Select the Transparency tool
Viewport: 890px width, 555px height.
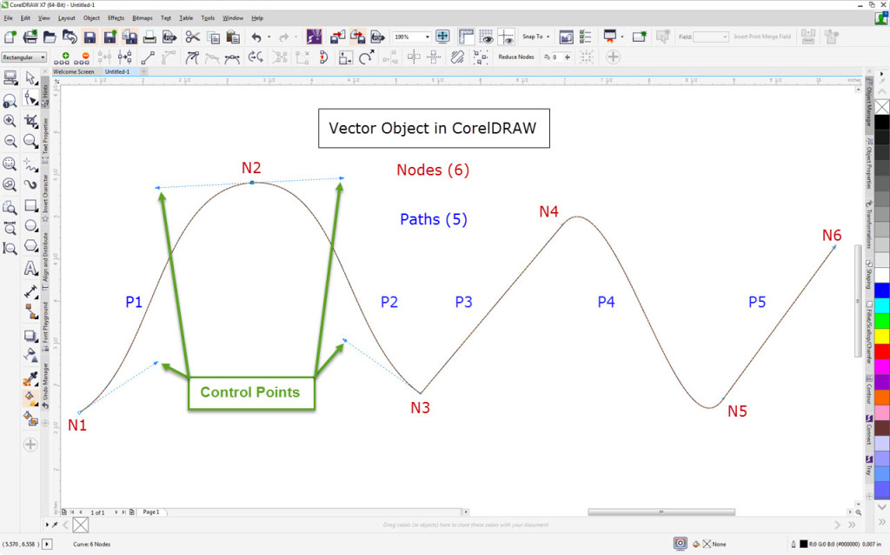[x=30, y=356]
